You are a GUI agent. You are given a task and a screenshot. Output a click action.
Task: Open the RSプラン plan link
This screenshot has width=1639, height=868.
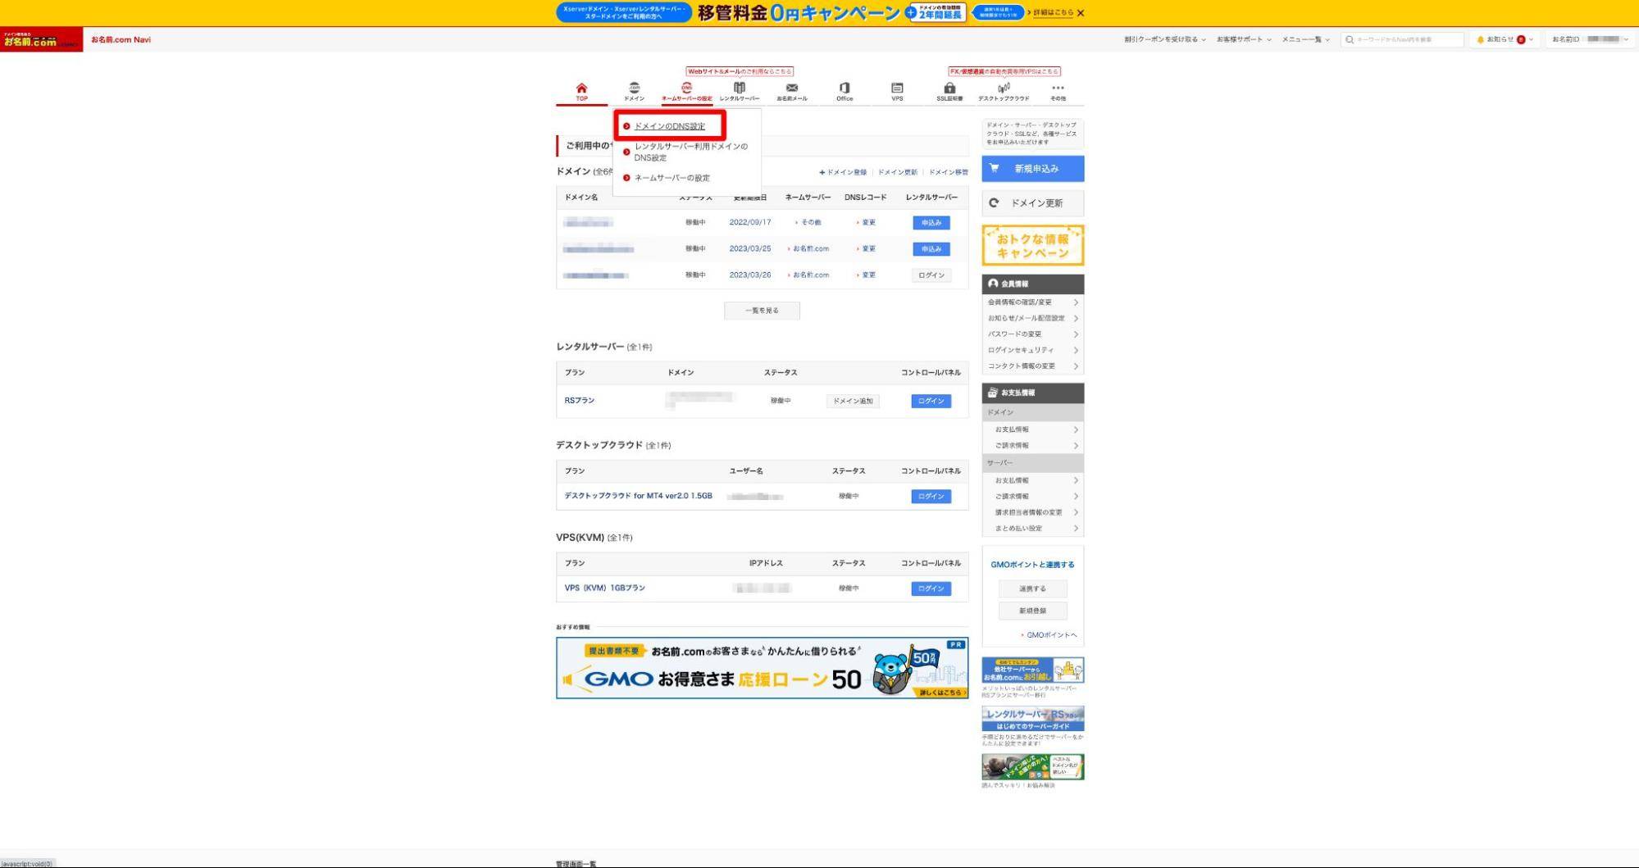point(580,401)
